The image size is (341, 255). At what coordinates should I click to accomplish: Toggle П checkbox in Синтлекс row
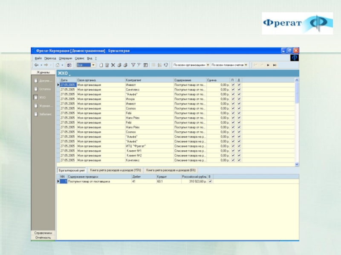click(233, 90)
